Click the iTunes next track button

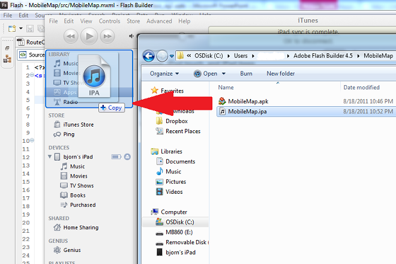[107, 37]
